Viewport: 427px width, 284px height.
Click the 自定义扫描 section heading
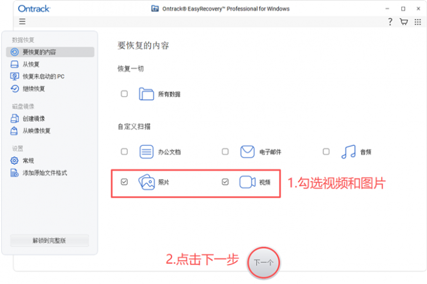tap(134, 126)
